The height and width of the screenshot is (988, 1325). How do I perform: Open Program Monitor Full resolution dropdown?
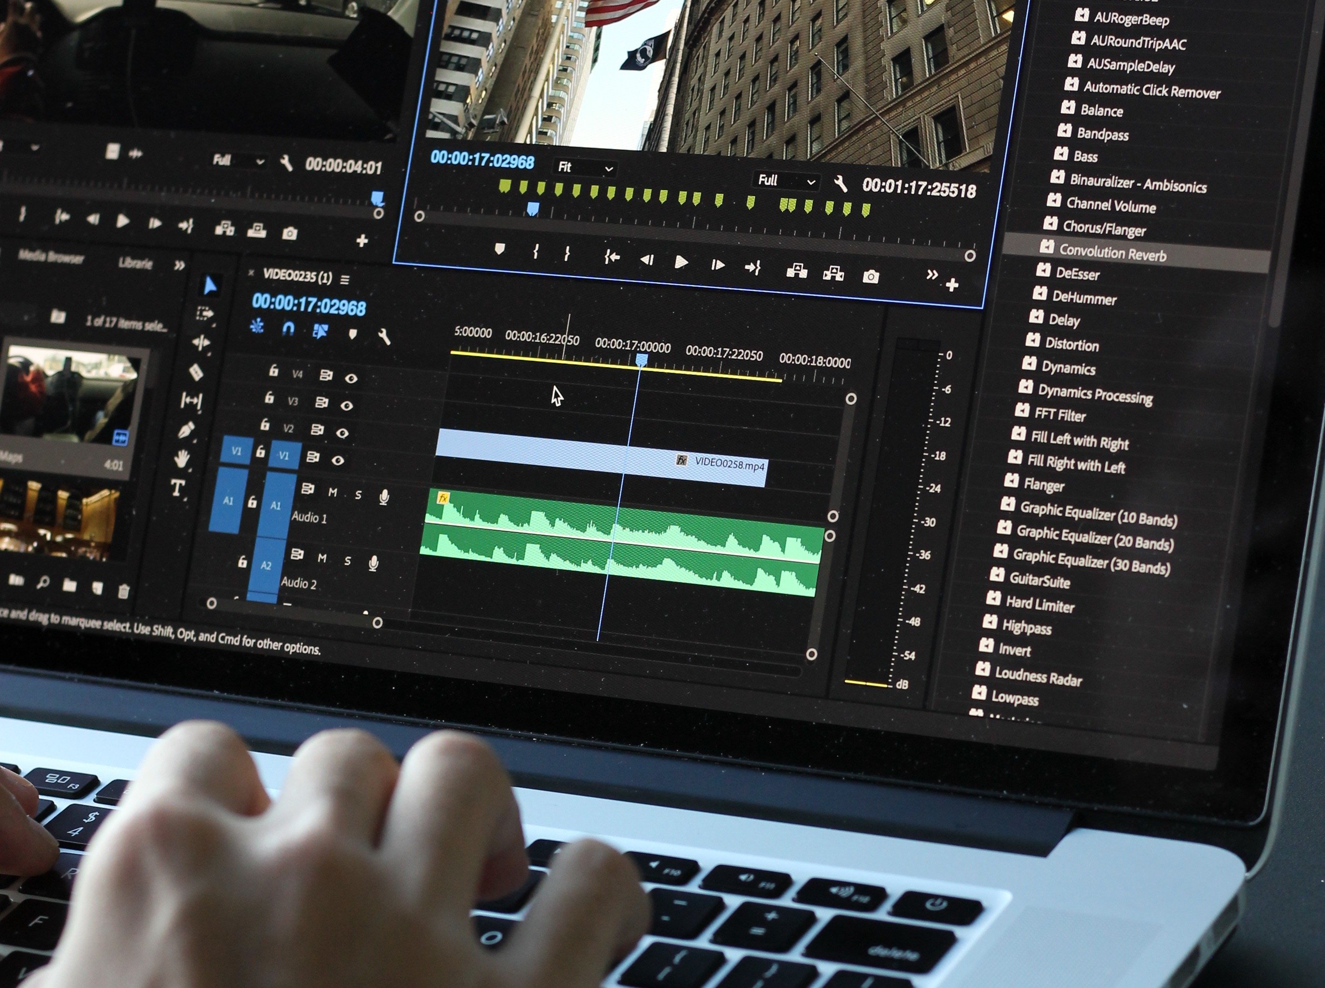pos(786,180)
